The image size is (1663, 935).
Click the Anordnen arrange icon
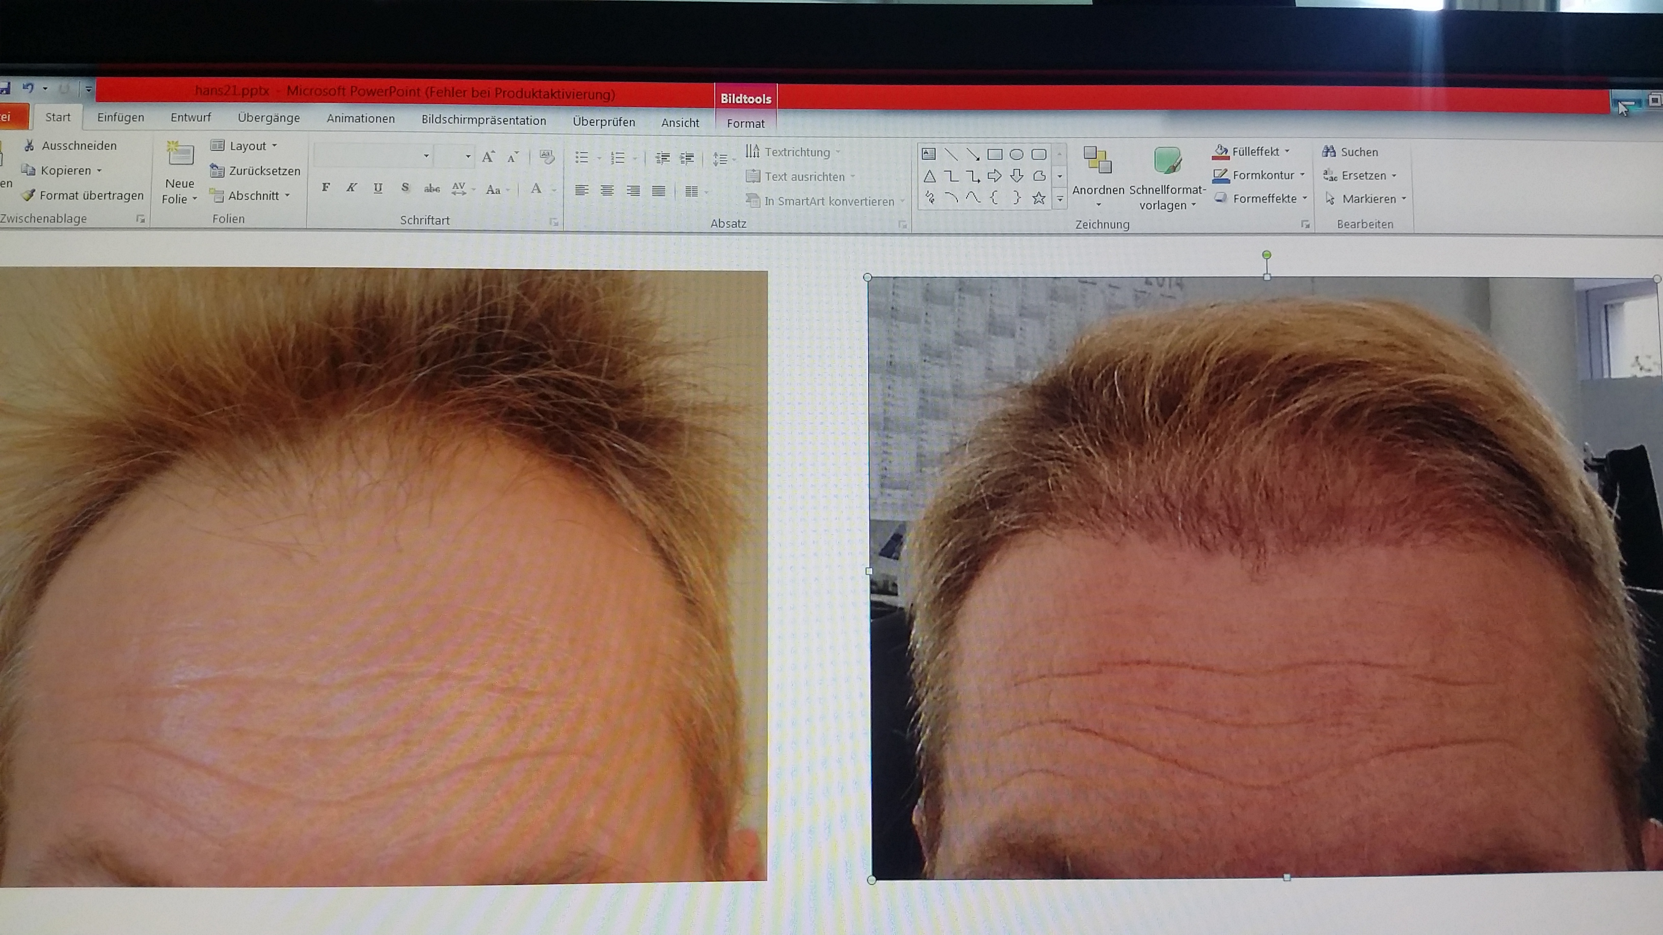(x=1097, y=161)
